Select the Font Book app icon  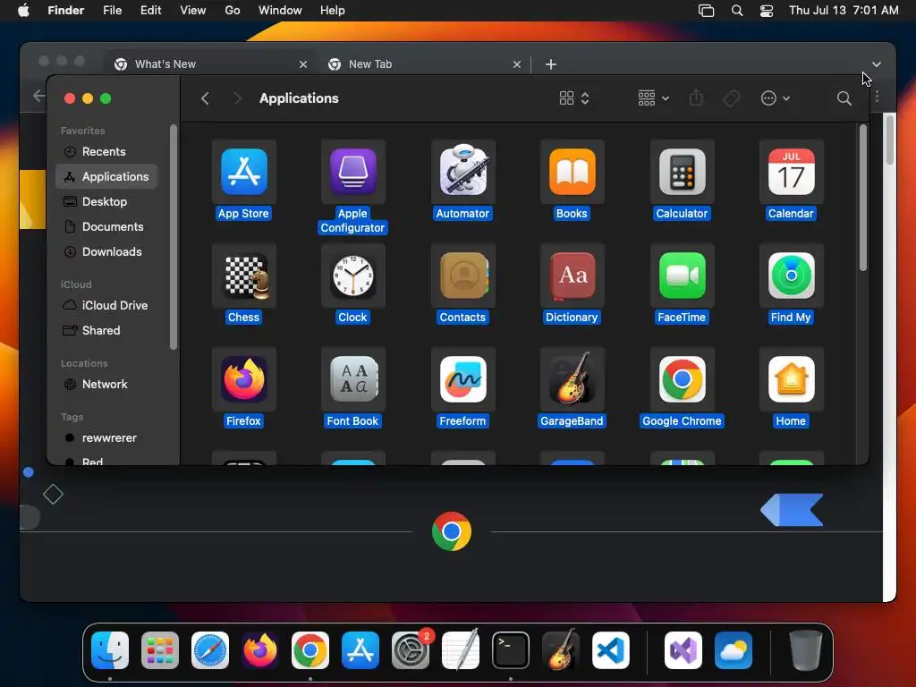point(352,379)
